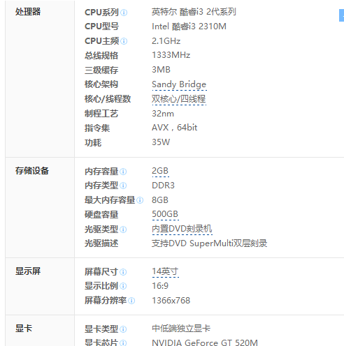Click info icon next to 内存类型
This screenshot has width=344, height=346.
pos(123,186)
